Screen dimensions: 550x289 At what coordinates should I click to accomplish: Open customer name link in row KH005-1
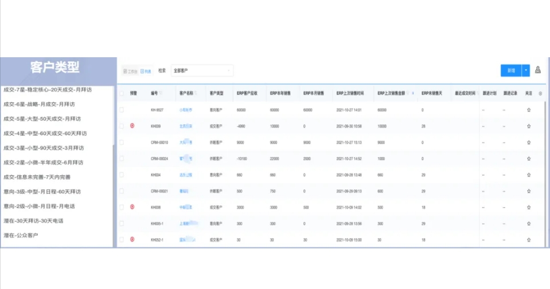[189, 223]
